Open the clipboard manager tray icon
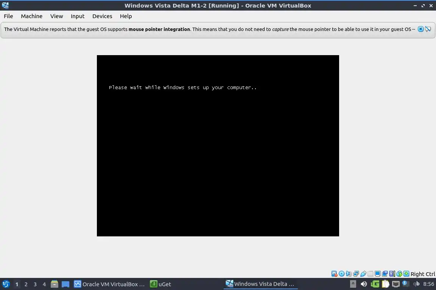Viewport: 436px width, 290px height. point(385,284)
